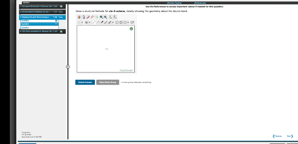Select the carbon element label tool
Image resolution: width=298 pixels, height=144 pixels.
point(79,22)
